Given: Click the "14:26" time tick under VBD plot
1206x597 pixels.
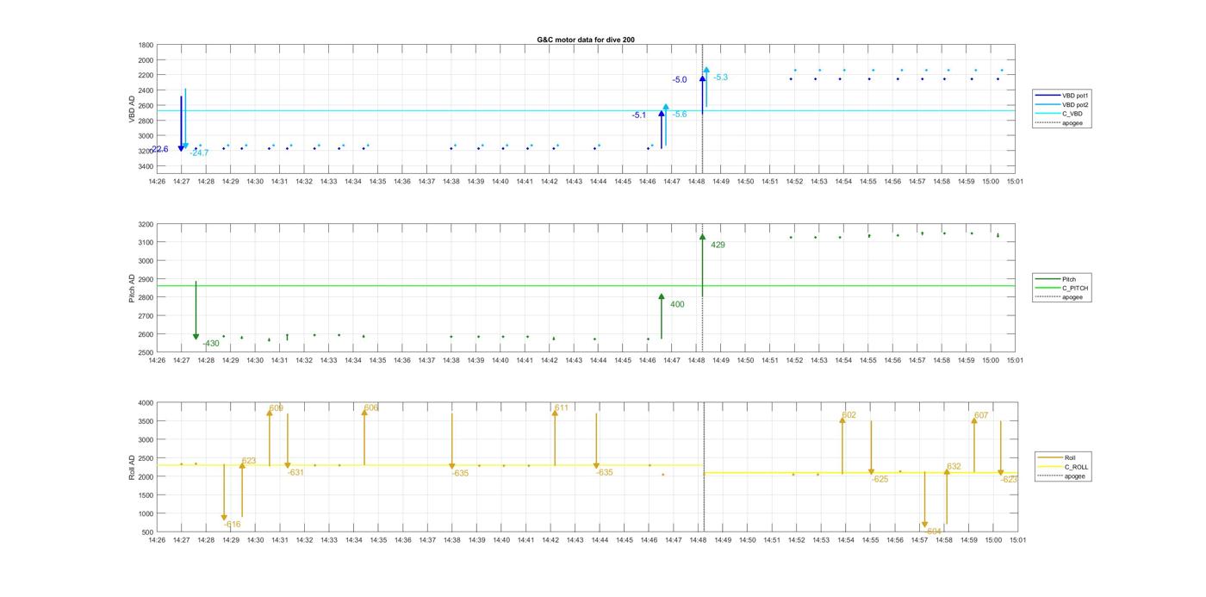Looking at the screenshot, I should point(157,182).
